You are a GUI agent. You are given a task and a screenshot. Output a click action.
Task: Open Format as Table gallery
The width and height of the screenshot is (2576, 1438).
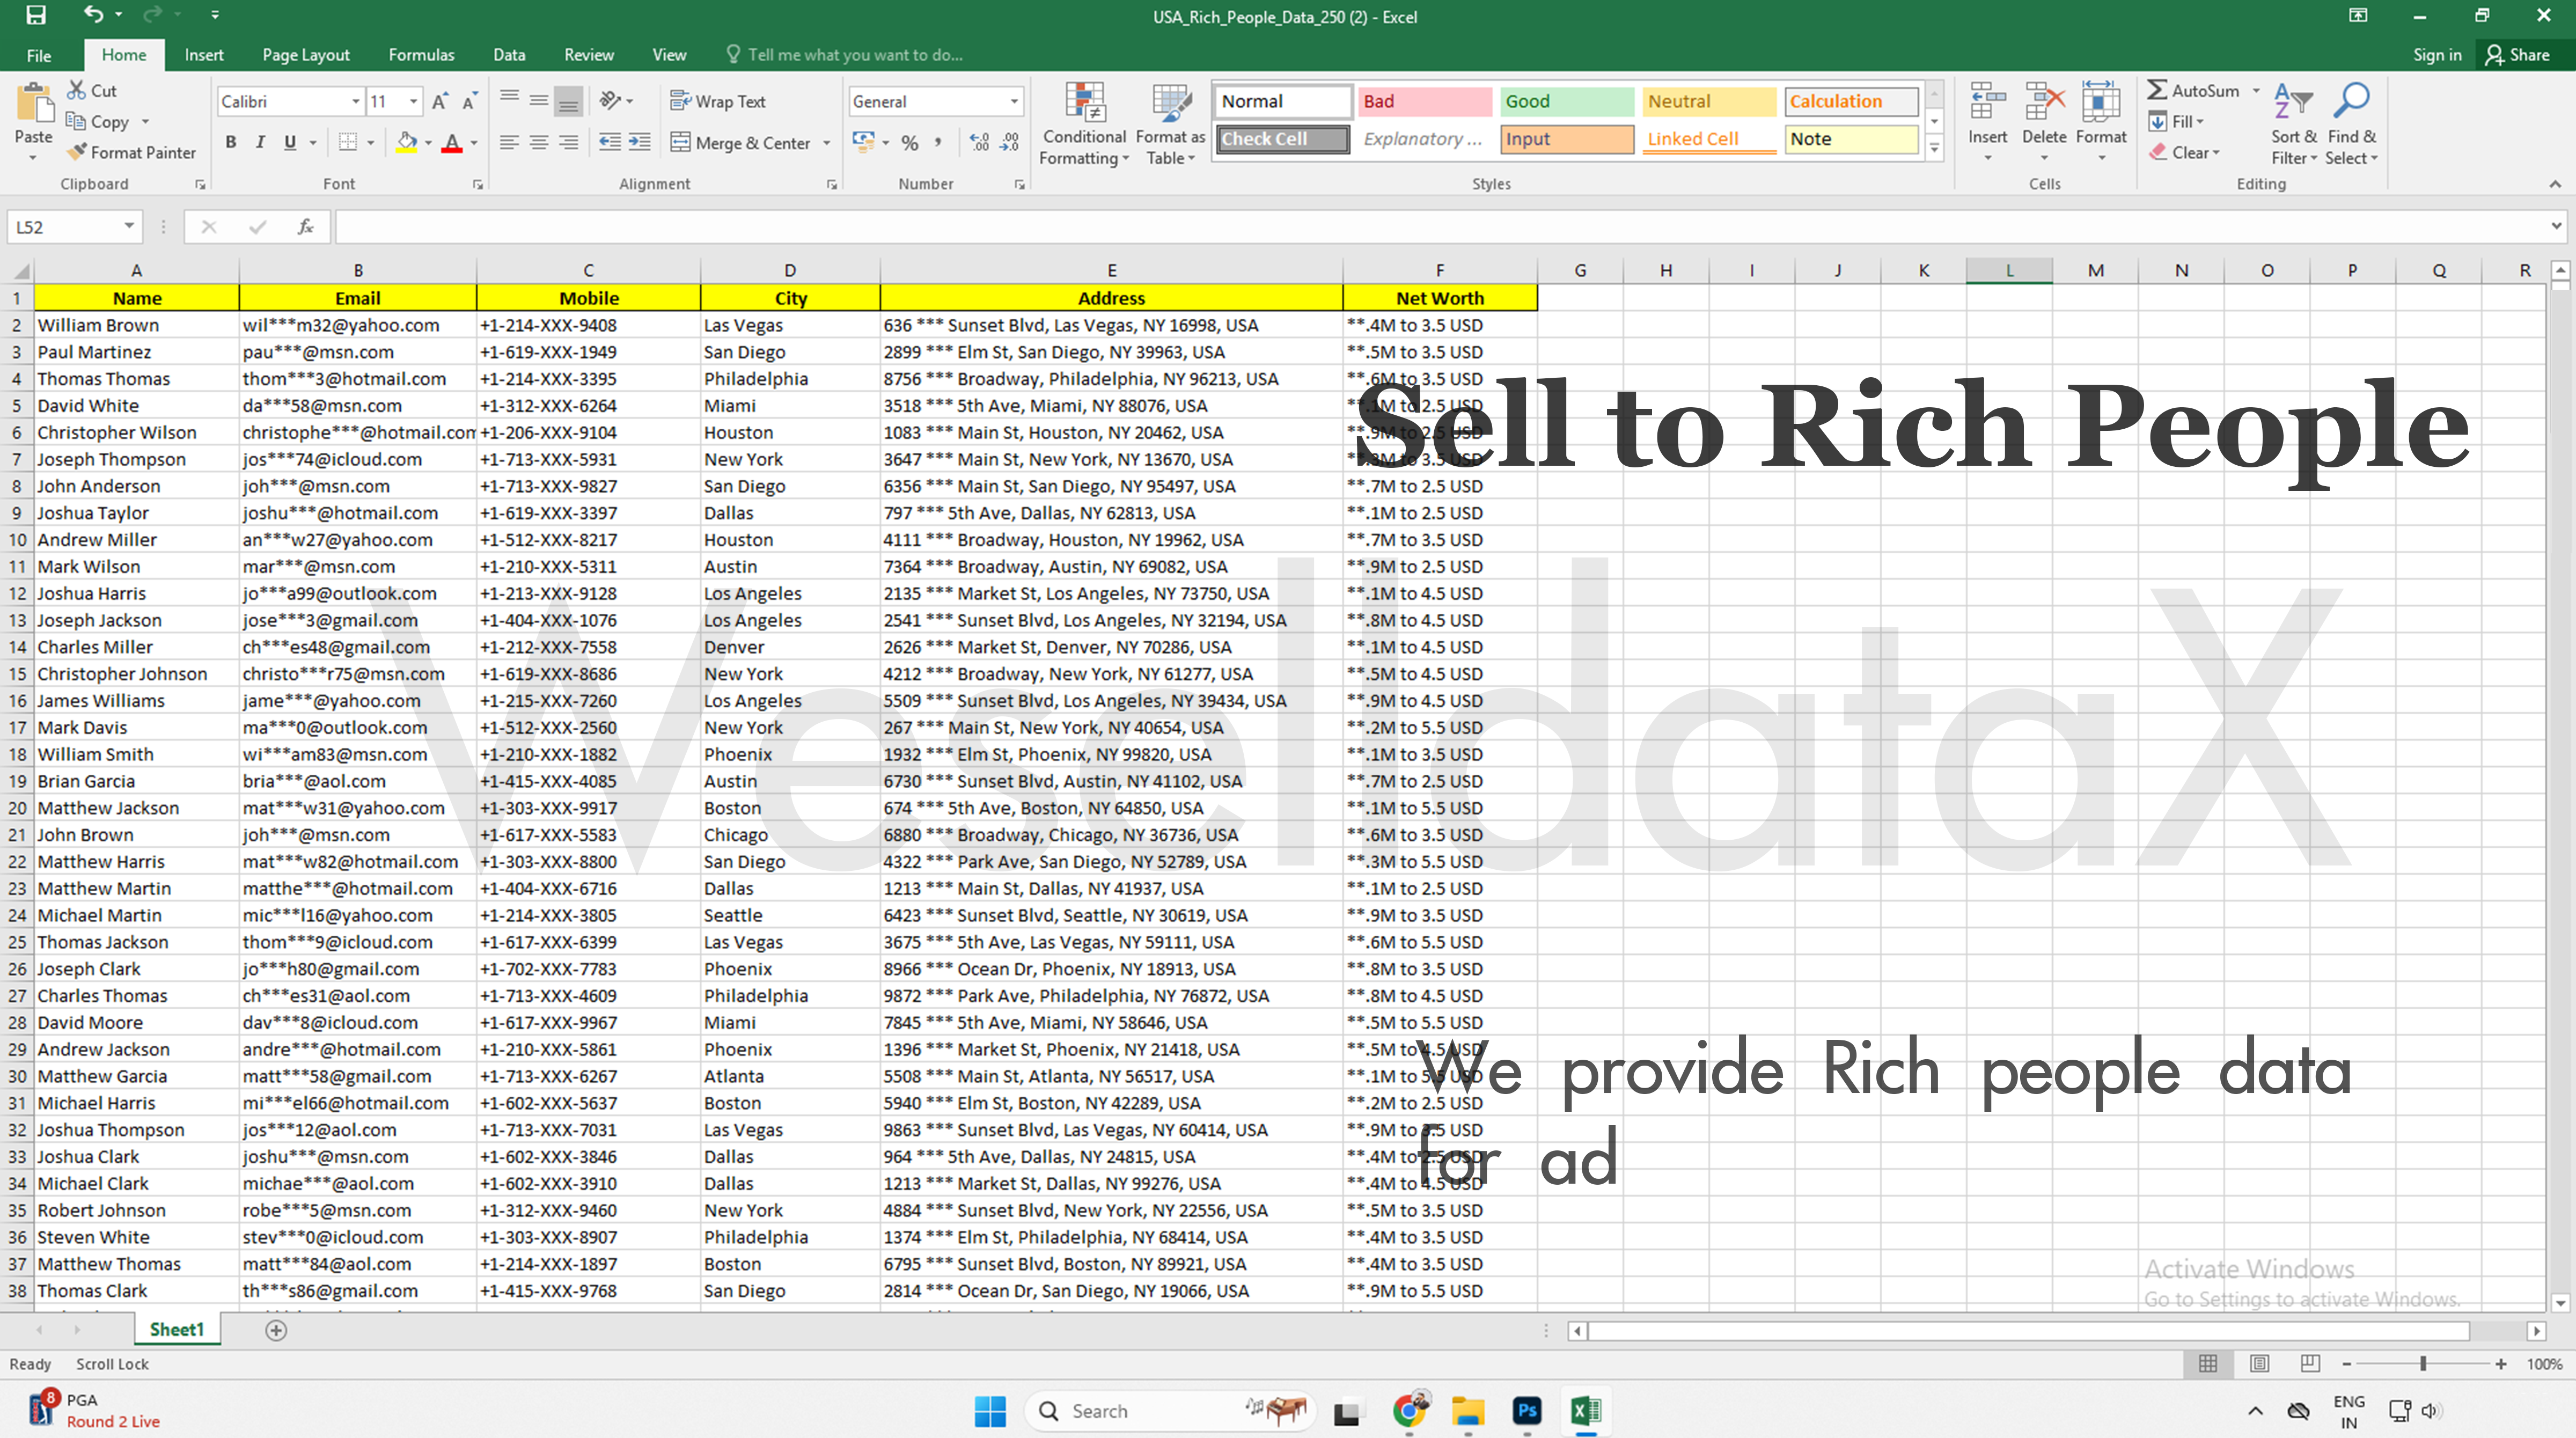[x=1170, y=123]
